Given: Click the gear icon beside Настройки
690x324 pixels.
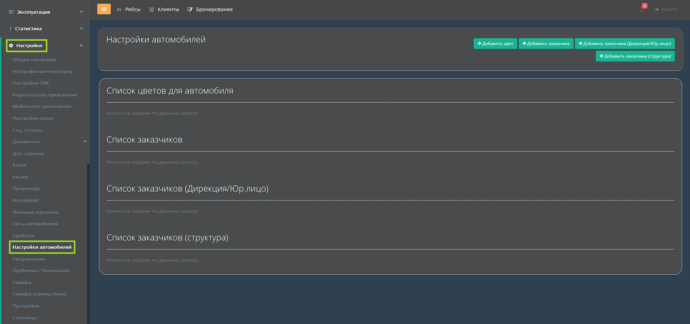Looking at the screenshot, I should 11,46.
